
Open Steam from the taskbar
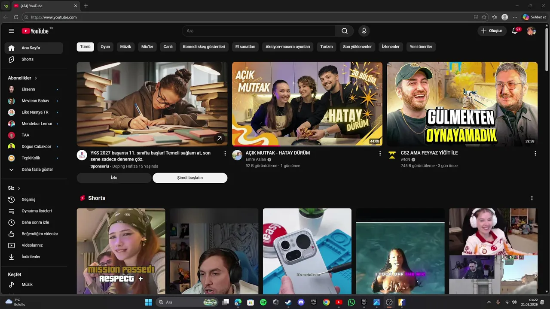click(288, 302)
